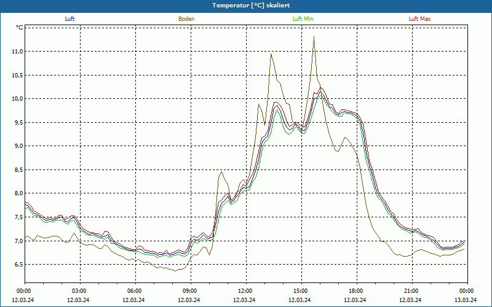Click the 8,0 y-axis label

pos(19,193)
